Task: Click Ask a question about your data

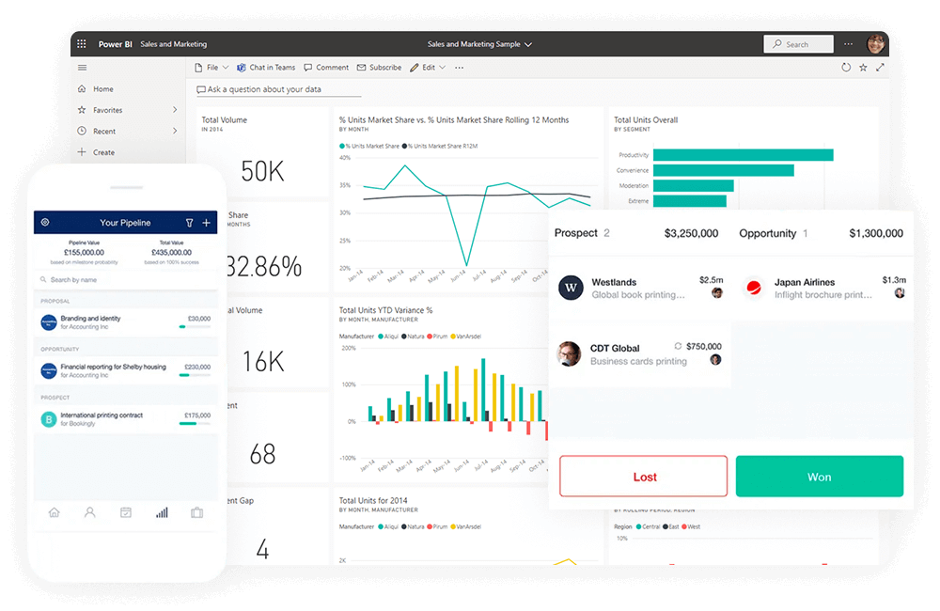Action: tap(279, 89)
